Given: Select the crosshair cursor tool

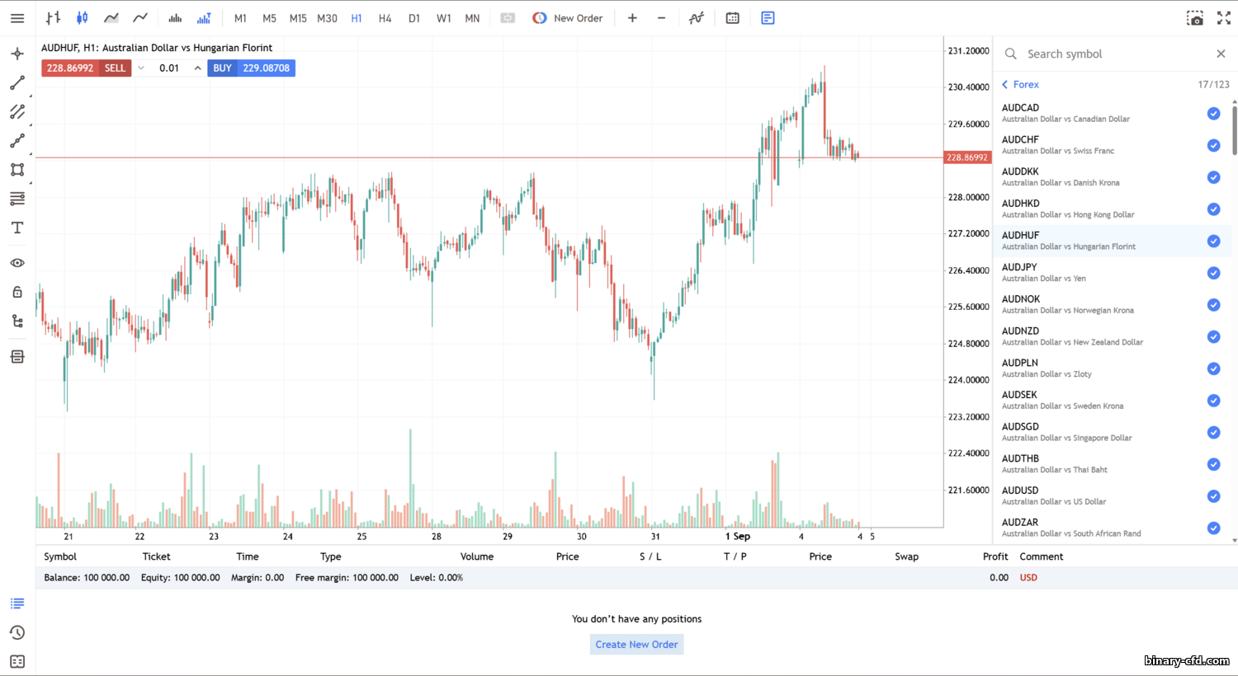Looking at the screenshot, I should pyautogui.click(x=17, y=54).
